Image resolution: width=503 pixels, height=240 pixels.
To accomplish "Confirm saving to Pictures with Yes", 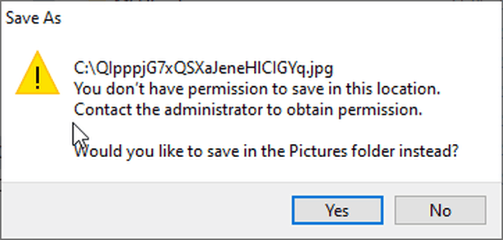I will [x=338, y=210].
